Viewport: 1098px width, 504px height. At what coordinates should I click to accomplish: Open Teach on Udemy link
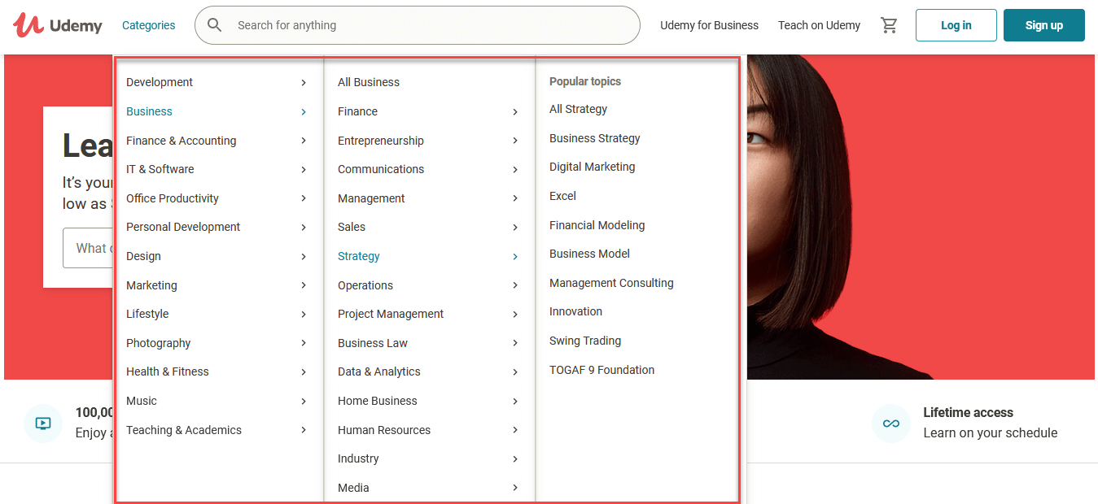point(819,25)
